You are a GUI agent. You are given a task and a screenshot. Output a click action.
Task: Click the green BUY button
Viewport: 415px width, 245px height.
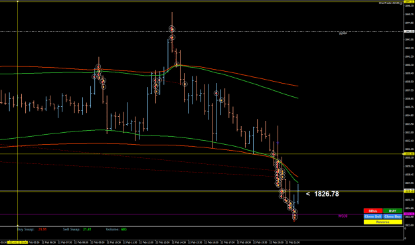[x=392, y=211]
